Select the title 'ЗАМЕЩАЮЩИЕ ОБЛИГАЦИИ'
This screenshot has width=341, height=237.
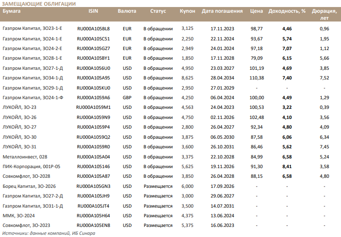coord(39,4)
